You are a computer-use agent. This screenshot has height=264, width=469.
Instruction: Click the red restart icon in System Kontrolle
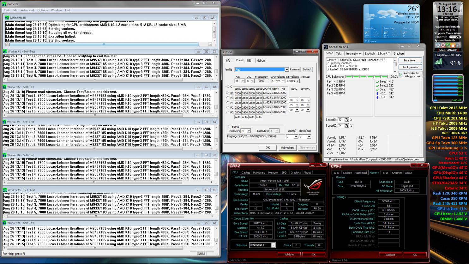pyautogui.click(x=443, y=45)
